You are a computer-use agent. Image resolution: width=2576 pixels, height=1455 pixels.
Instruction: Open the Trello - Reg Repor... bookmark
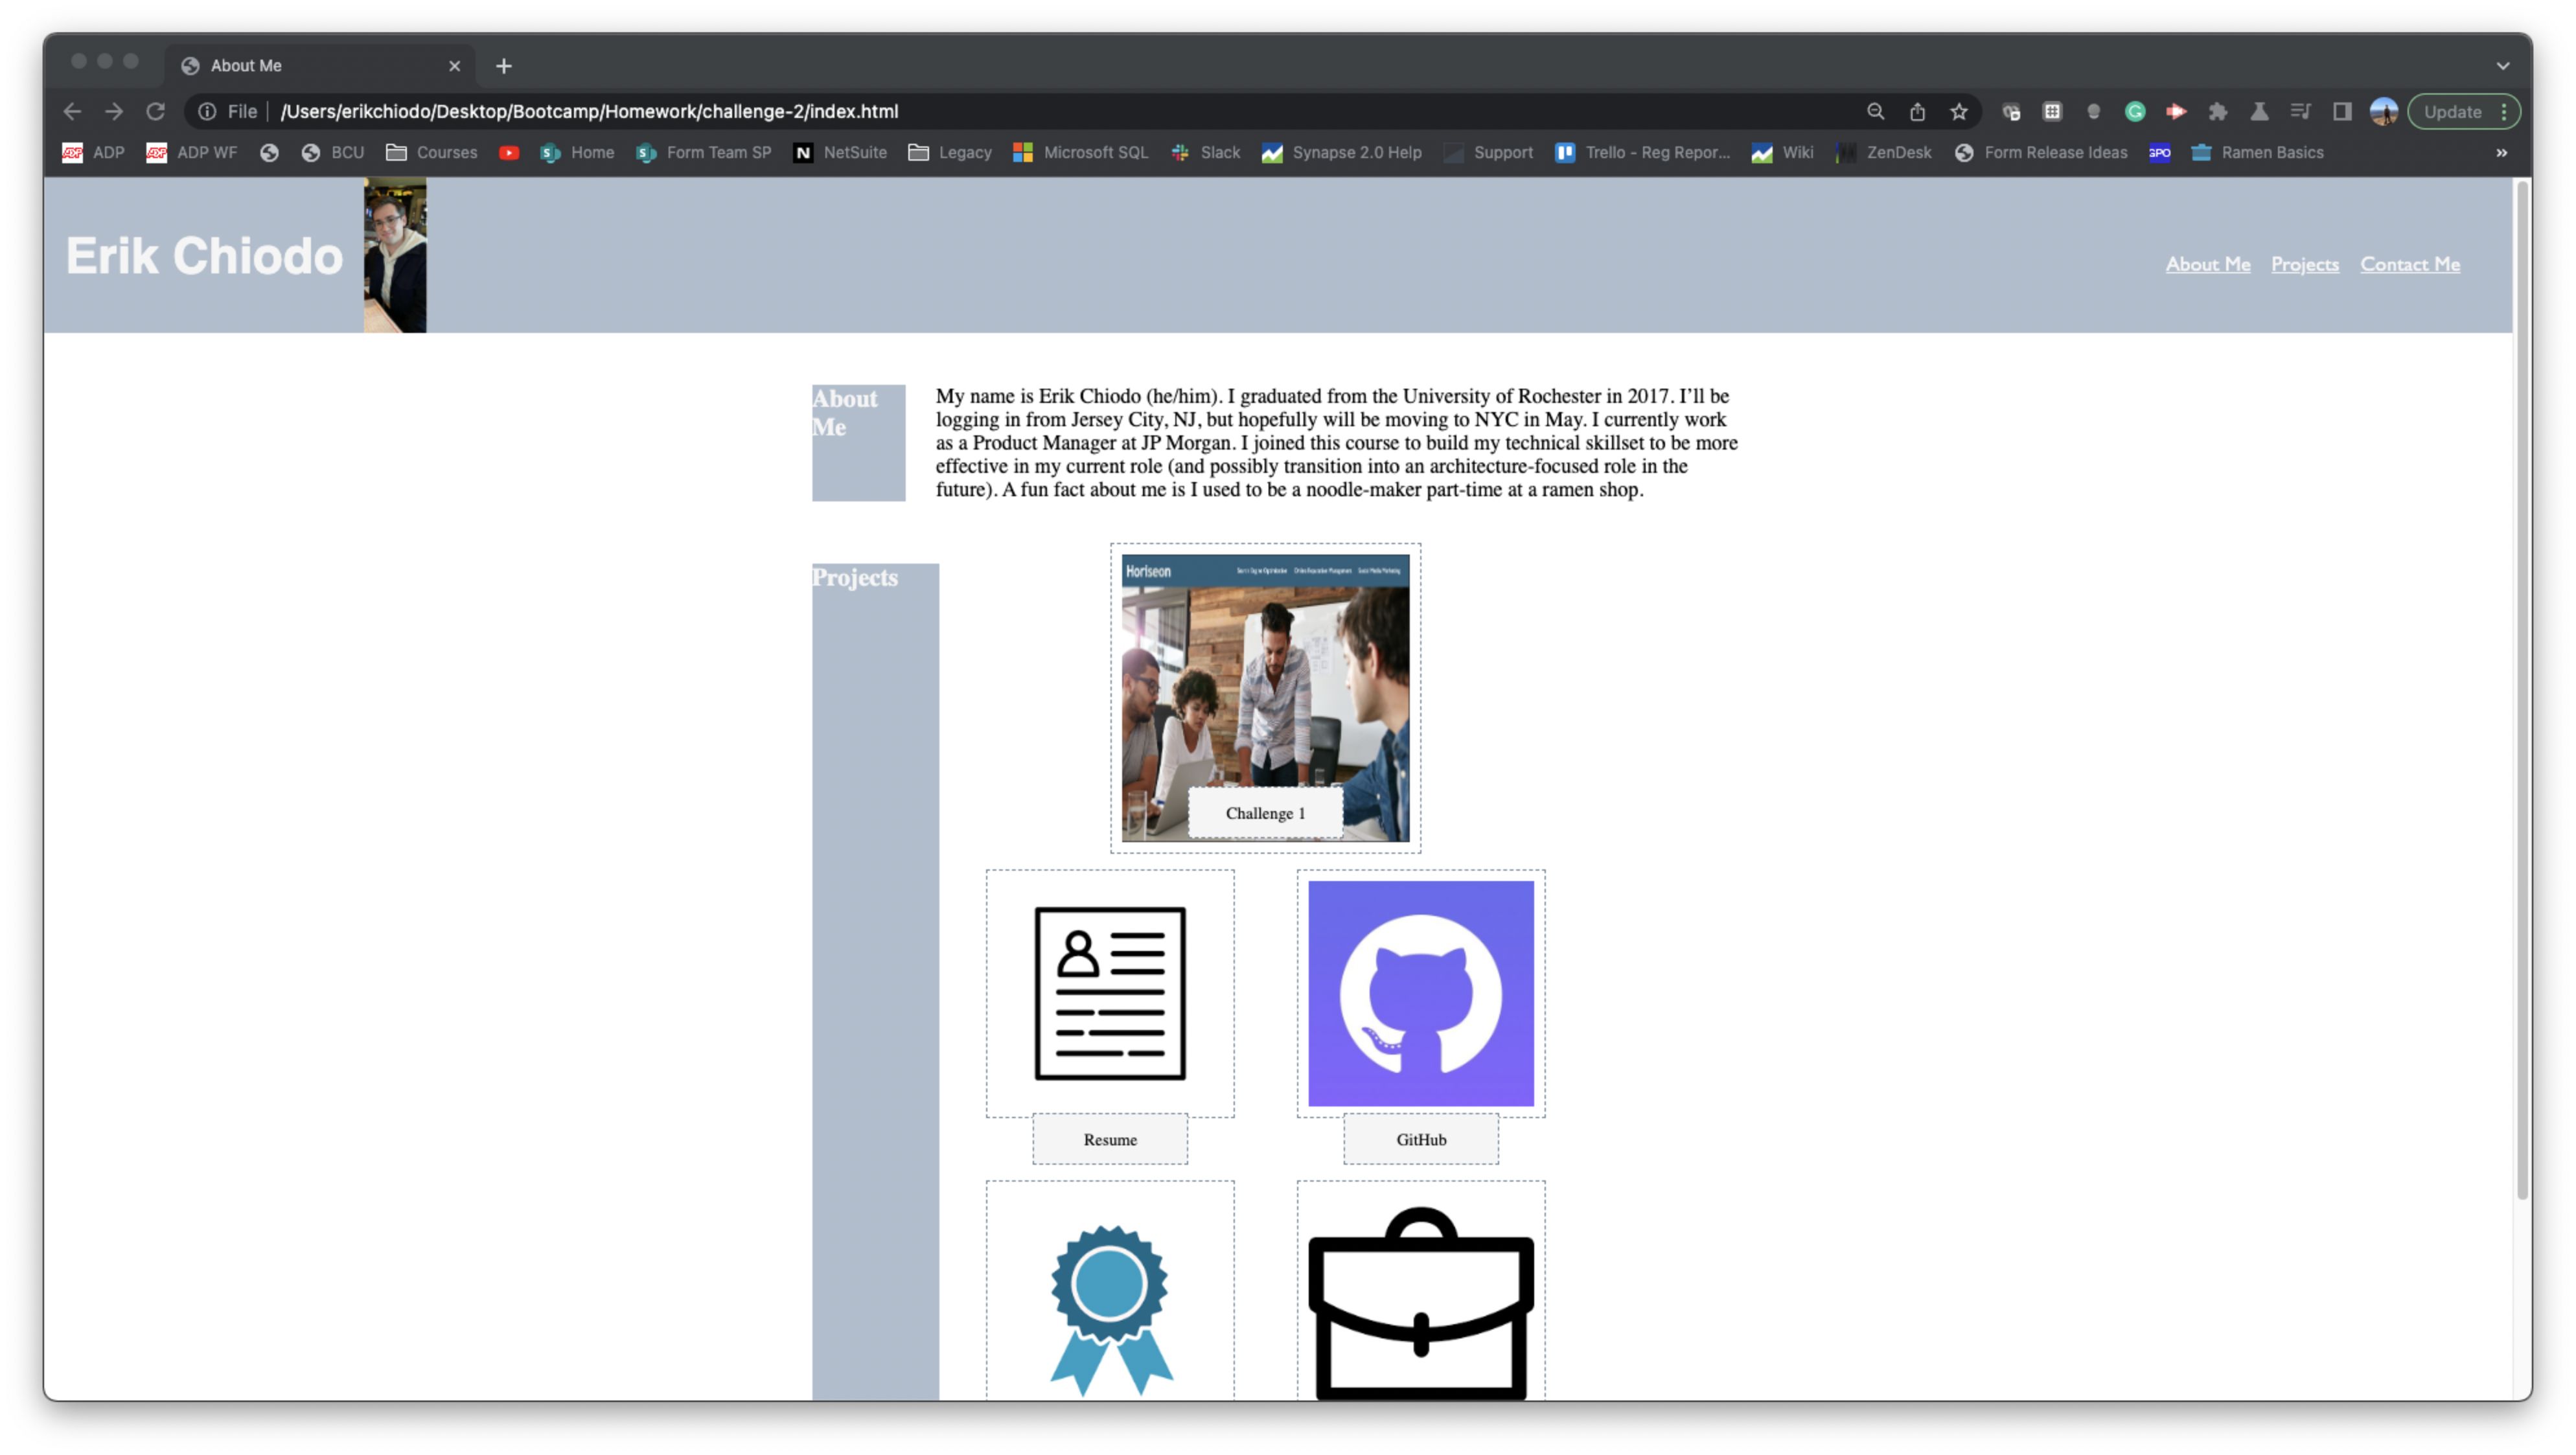click(1642, 152)
